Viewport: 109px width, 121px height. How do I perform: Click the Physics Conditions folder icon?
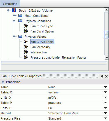coord(20,21)
